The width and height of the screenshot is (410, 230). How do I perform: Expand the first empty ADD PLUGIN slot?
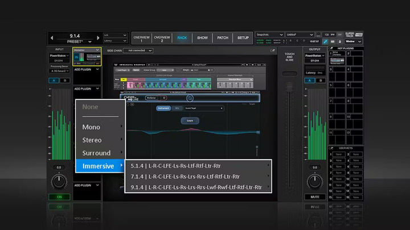tap(87, 70)
